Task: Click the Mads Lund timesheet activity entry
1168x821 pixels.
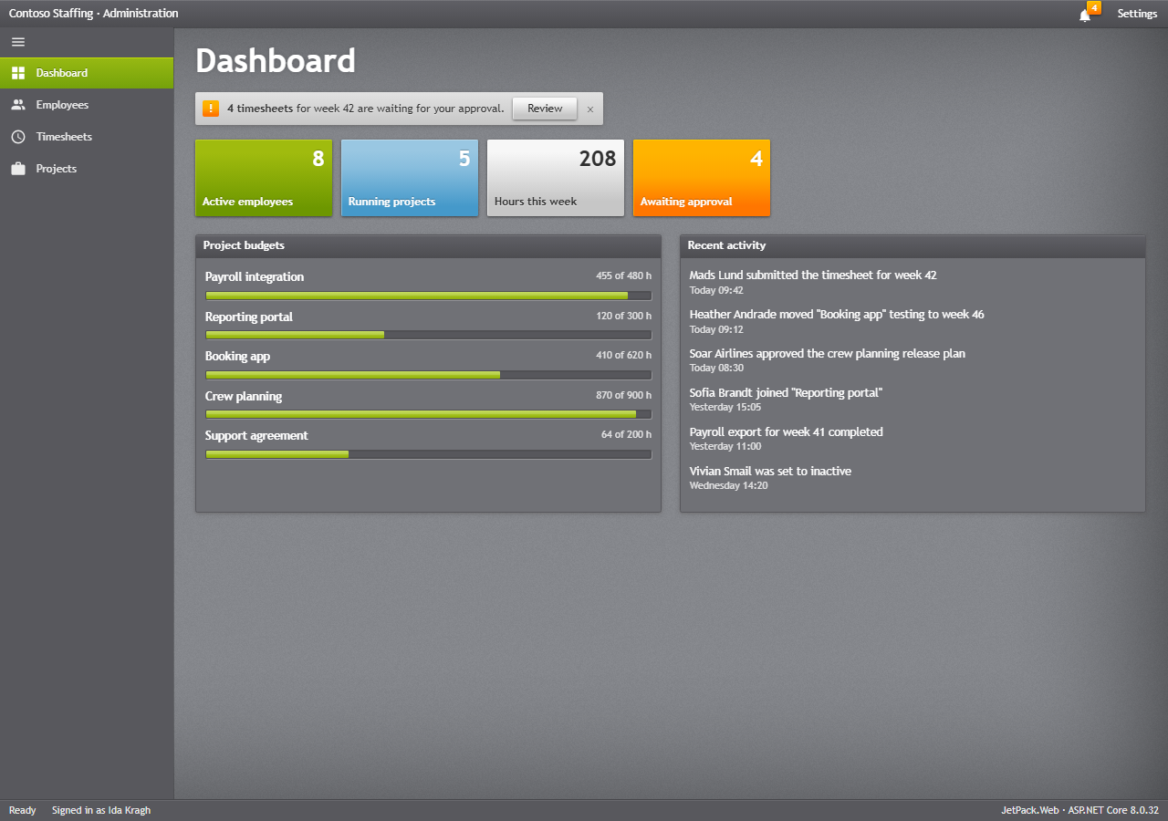Action: coord(813,282)
